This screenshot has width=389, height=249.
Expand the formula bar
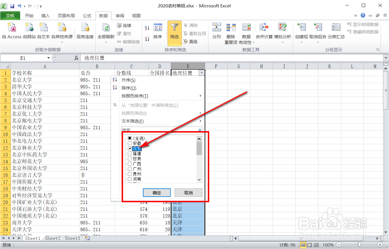click(386, 58)
